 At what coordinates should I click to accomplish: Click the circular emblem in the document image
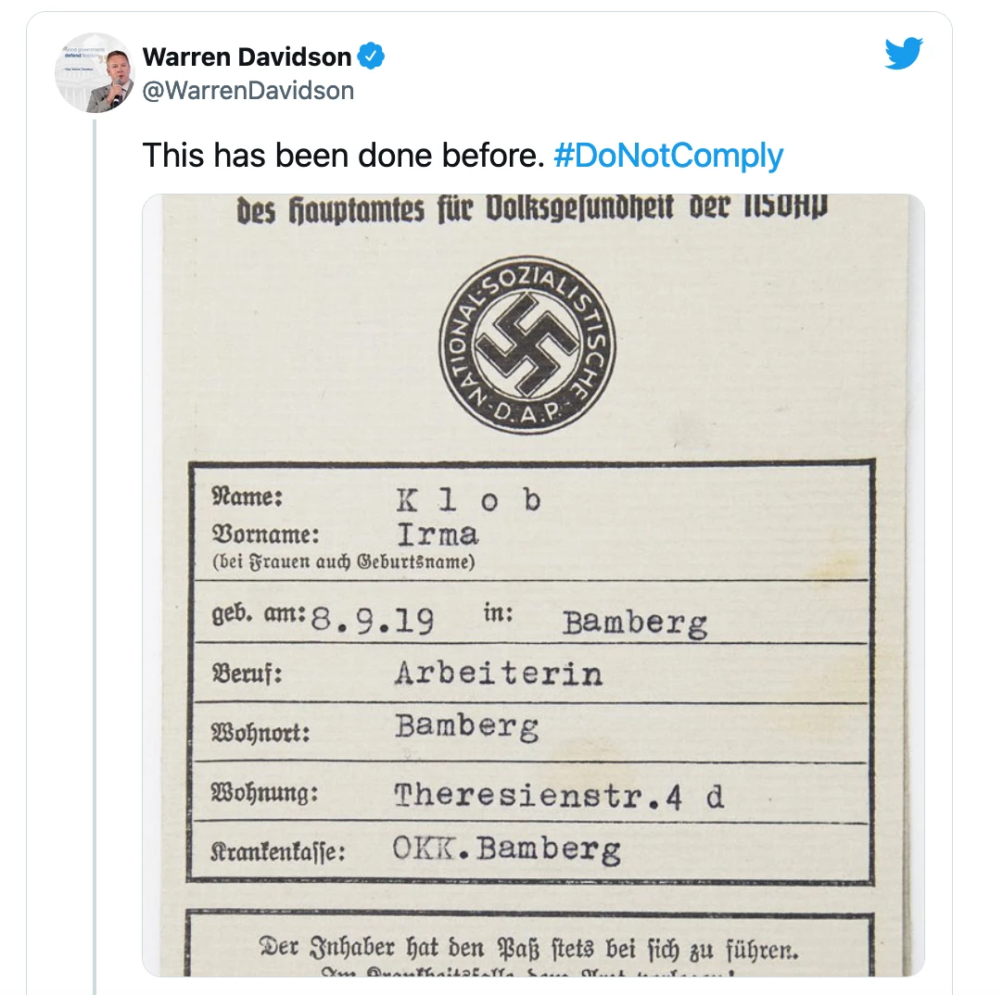point(526,345)
